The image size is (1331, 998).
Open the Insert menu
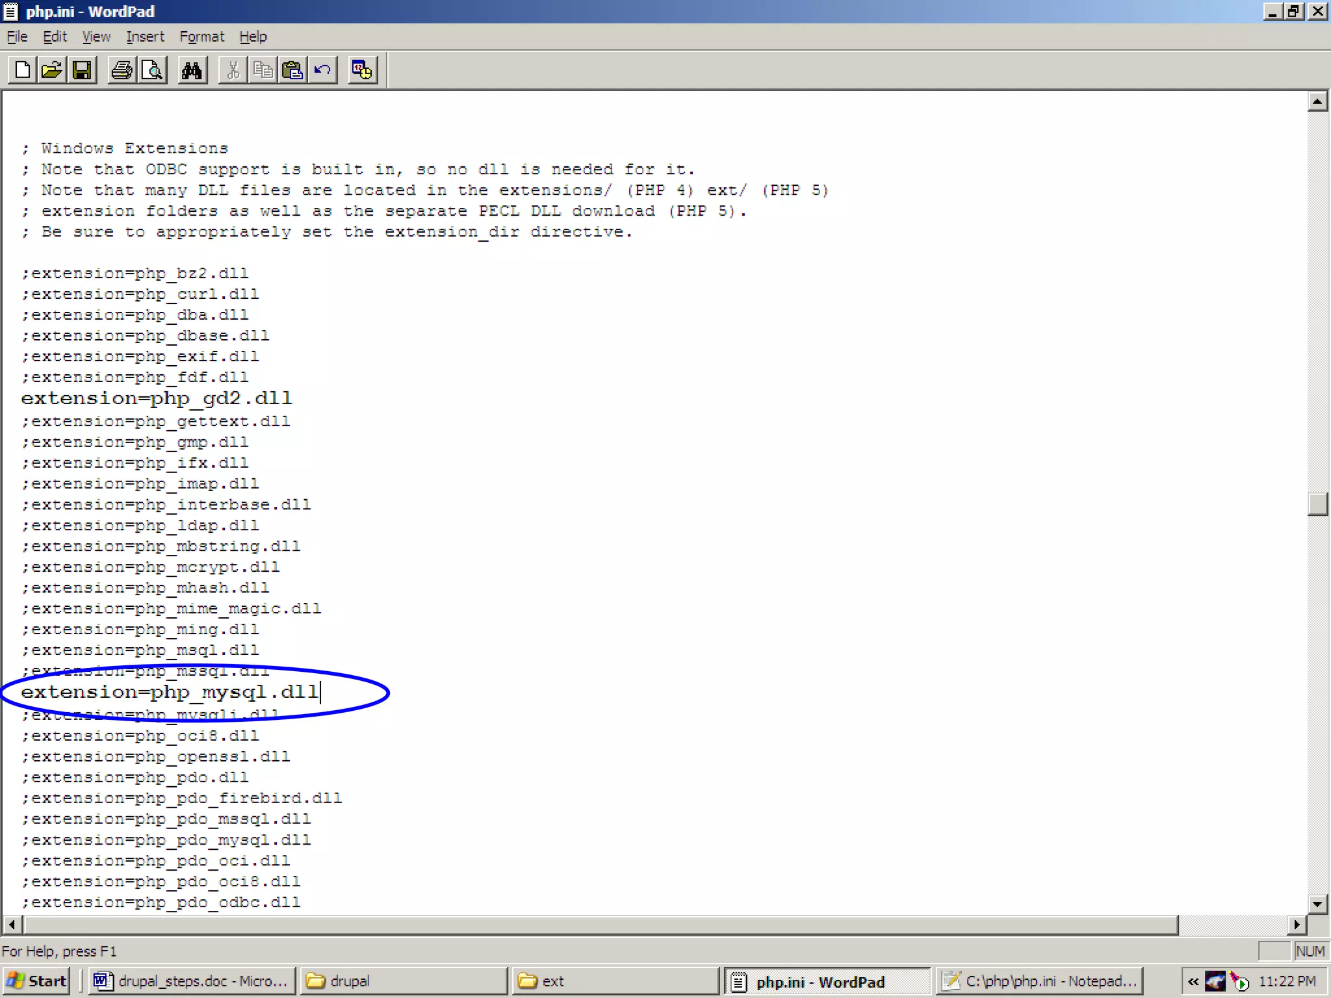(145, 37)
